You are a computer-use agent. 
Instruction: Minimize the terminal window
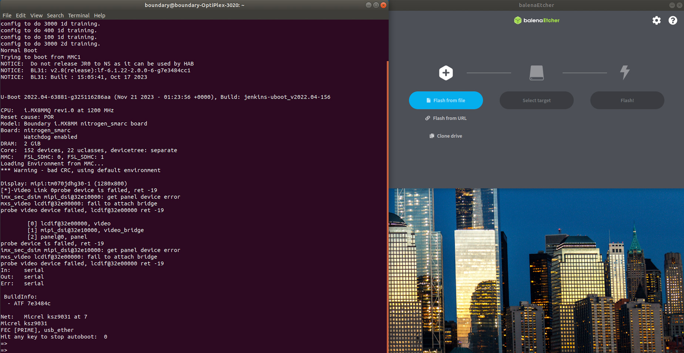(x=369, y=5)
